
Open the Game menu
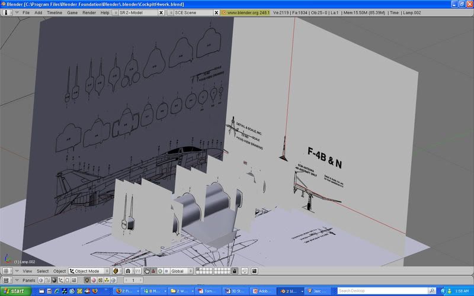(x=72, y=12)
